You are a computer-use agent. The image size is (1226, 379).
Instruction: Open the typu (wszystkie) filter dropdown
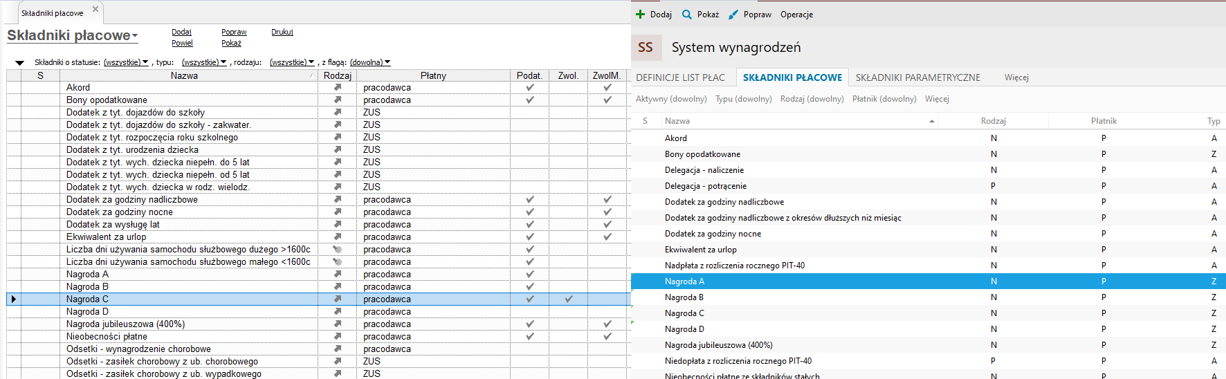pos(204,62)
